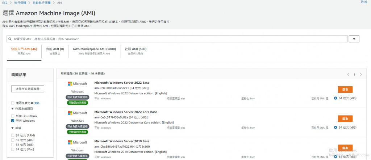371x160 pixels.
Task: Open the 資訊 link beside free tier option
Action: tap(37, 103)
